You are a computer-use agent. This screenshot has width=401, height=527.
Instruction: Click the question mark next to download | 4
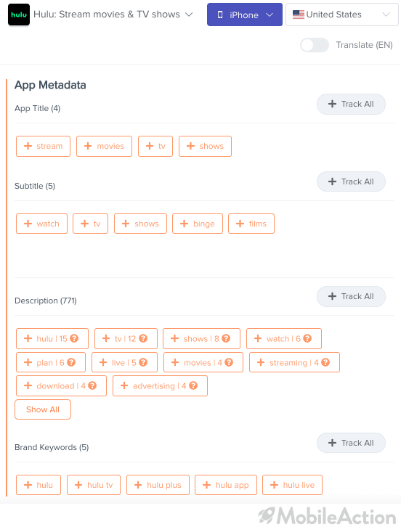[92, 385]
